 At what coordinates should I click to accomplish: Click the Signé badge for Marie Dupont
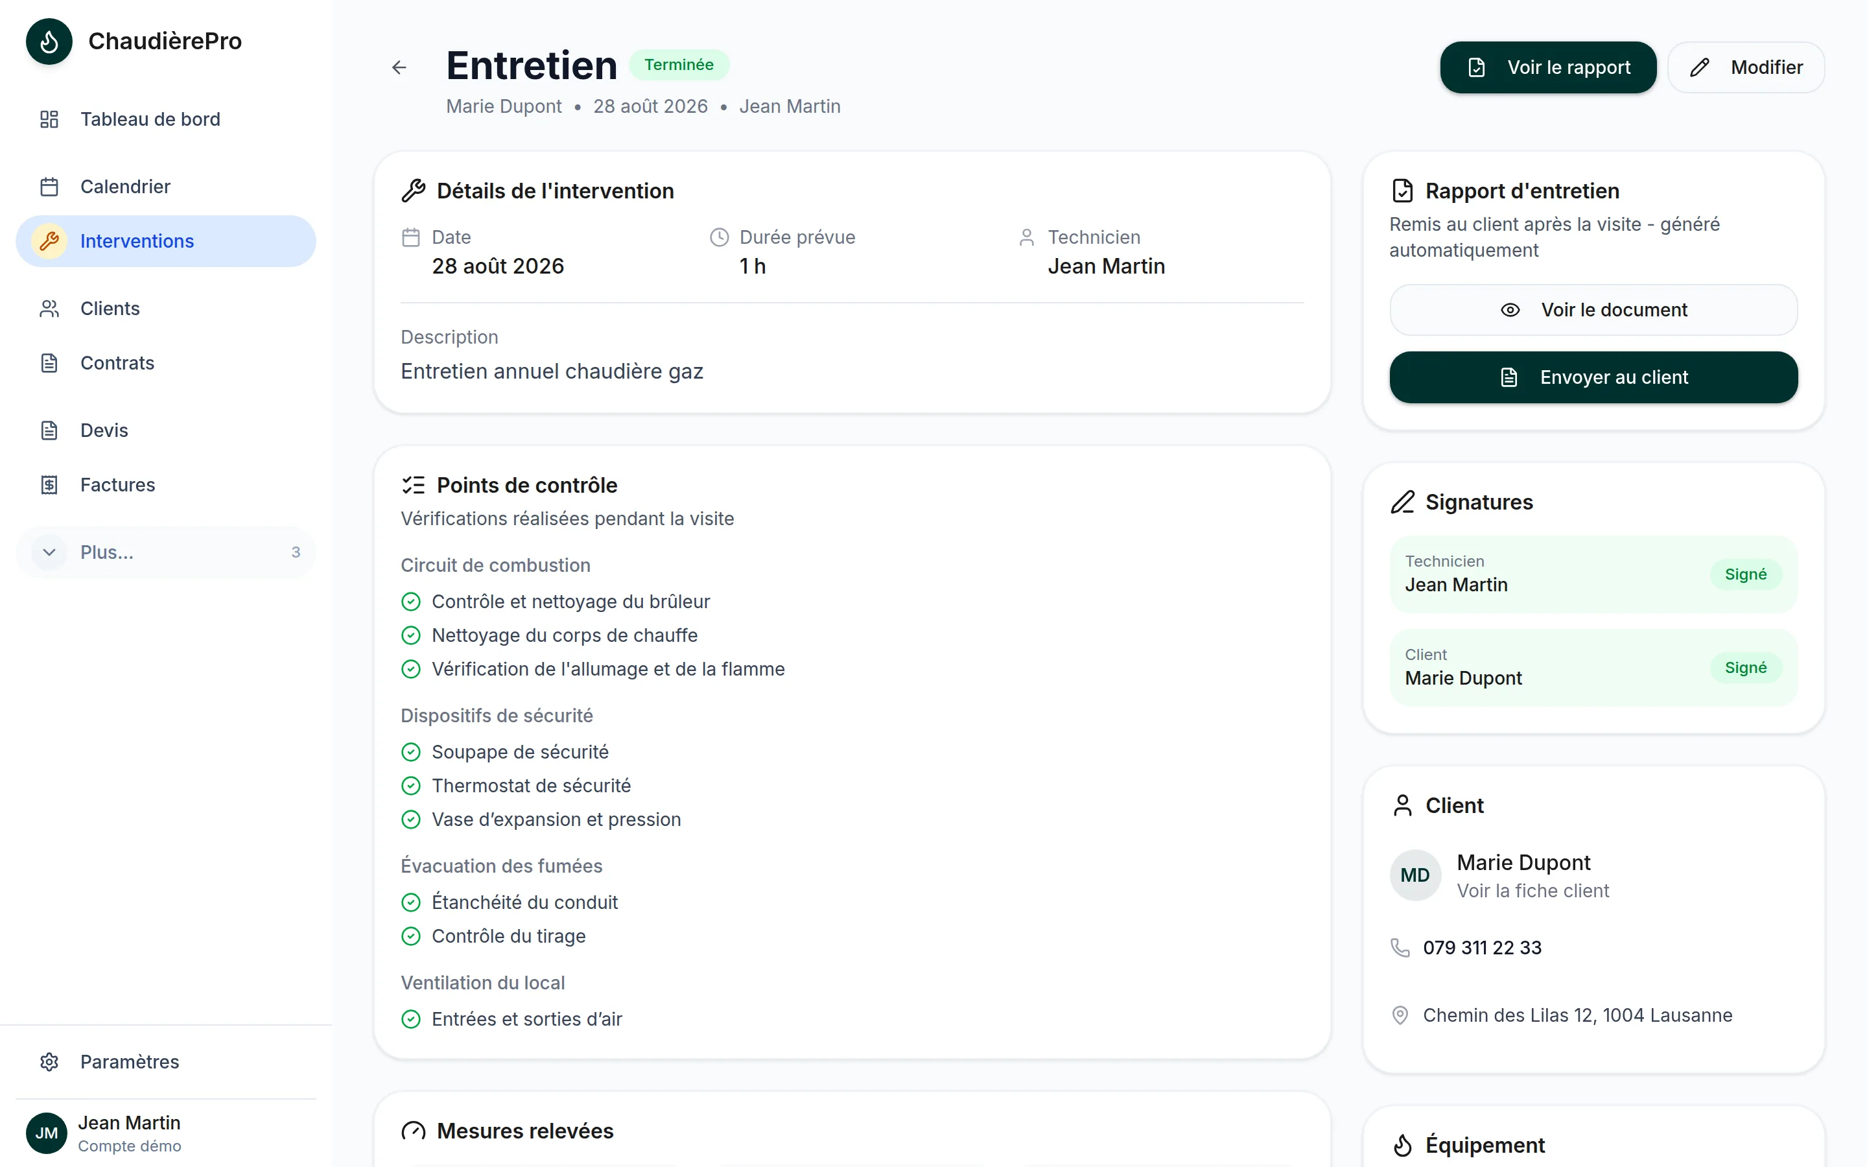tap(1745, 668)
